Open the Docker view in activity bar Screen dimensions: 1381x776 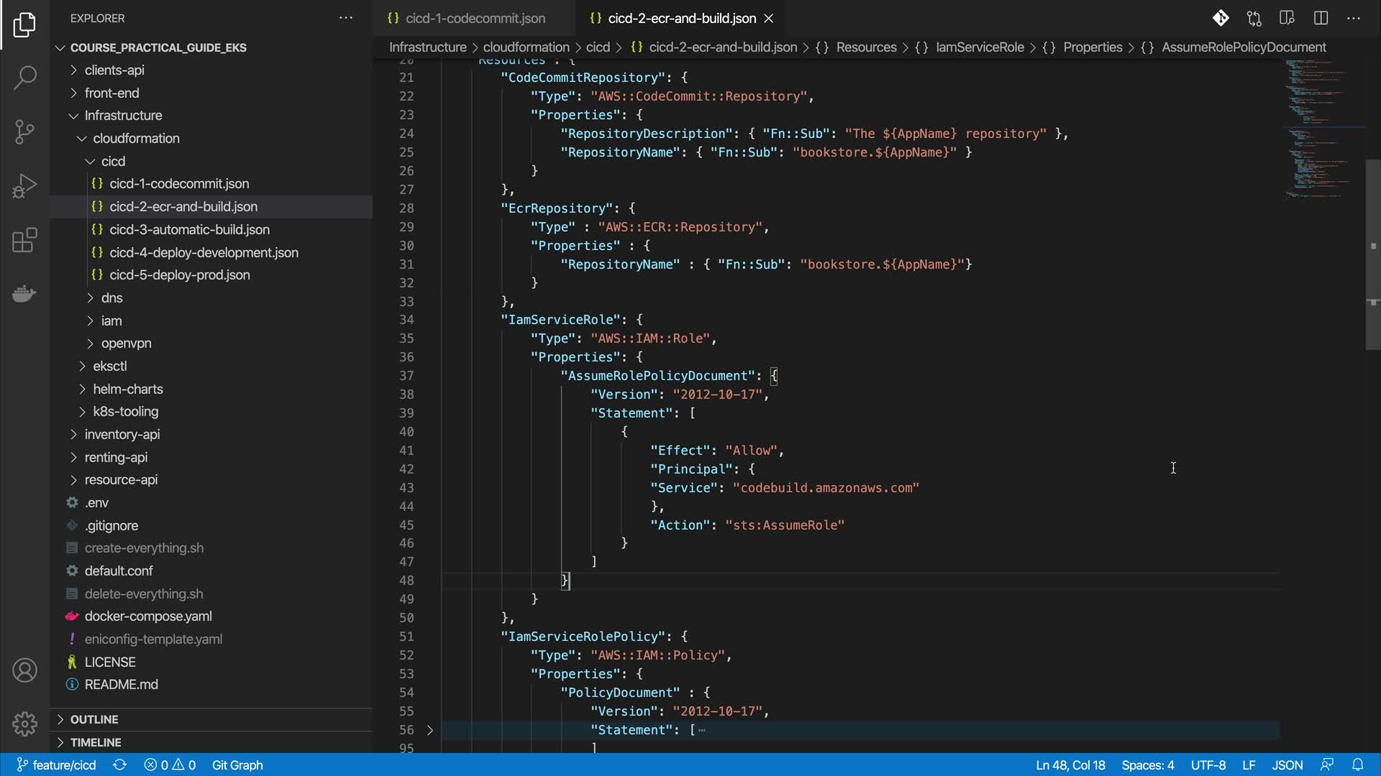tap(24, 294)
